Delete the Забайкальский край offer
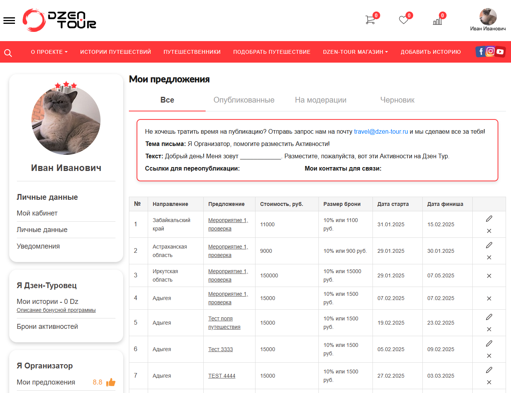This screenshot has height=393, width=511. click(489, 231)
